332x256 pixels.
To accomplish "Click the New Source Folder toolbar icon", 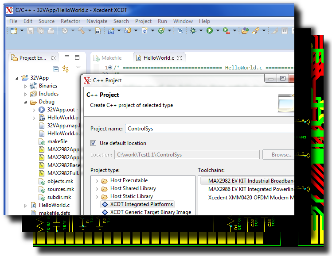I will (x=128, y=31).
